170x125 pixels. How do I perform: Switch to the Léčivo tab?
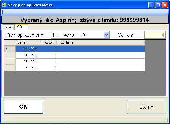(x=8, y=27)
